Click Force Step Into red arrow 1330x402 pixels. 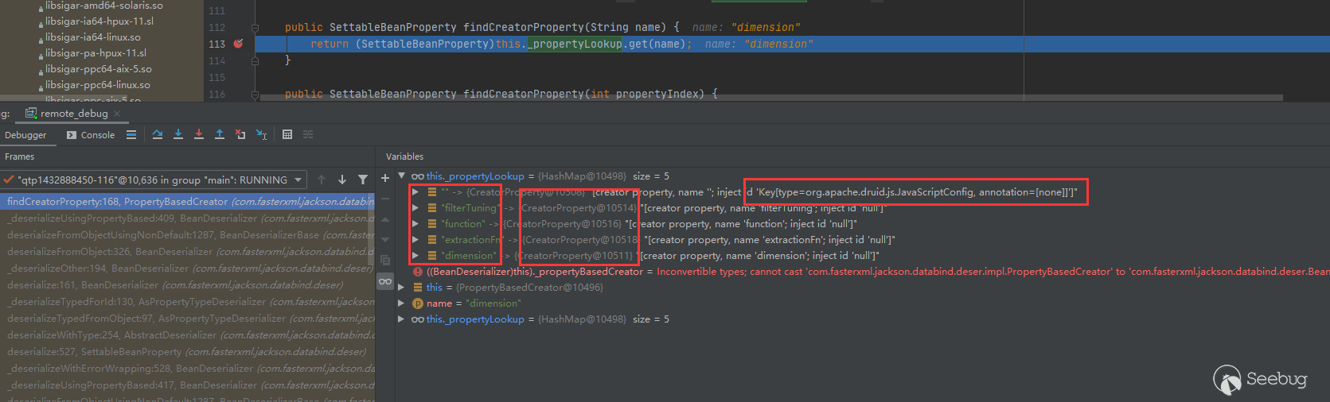coord(199,135)
